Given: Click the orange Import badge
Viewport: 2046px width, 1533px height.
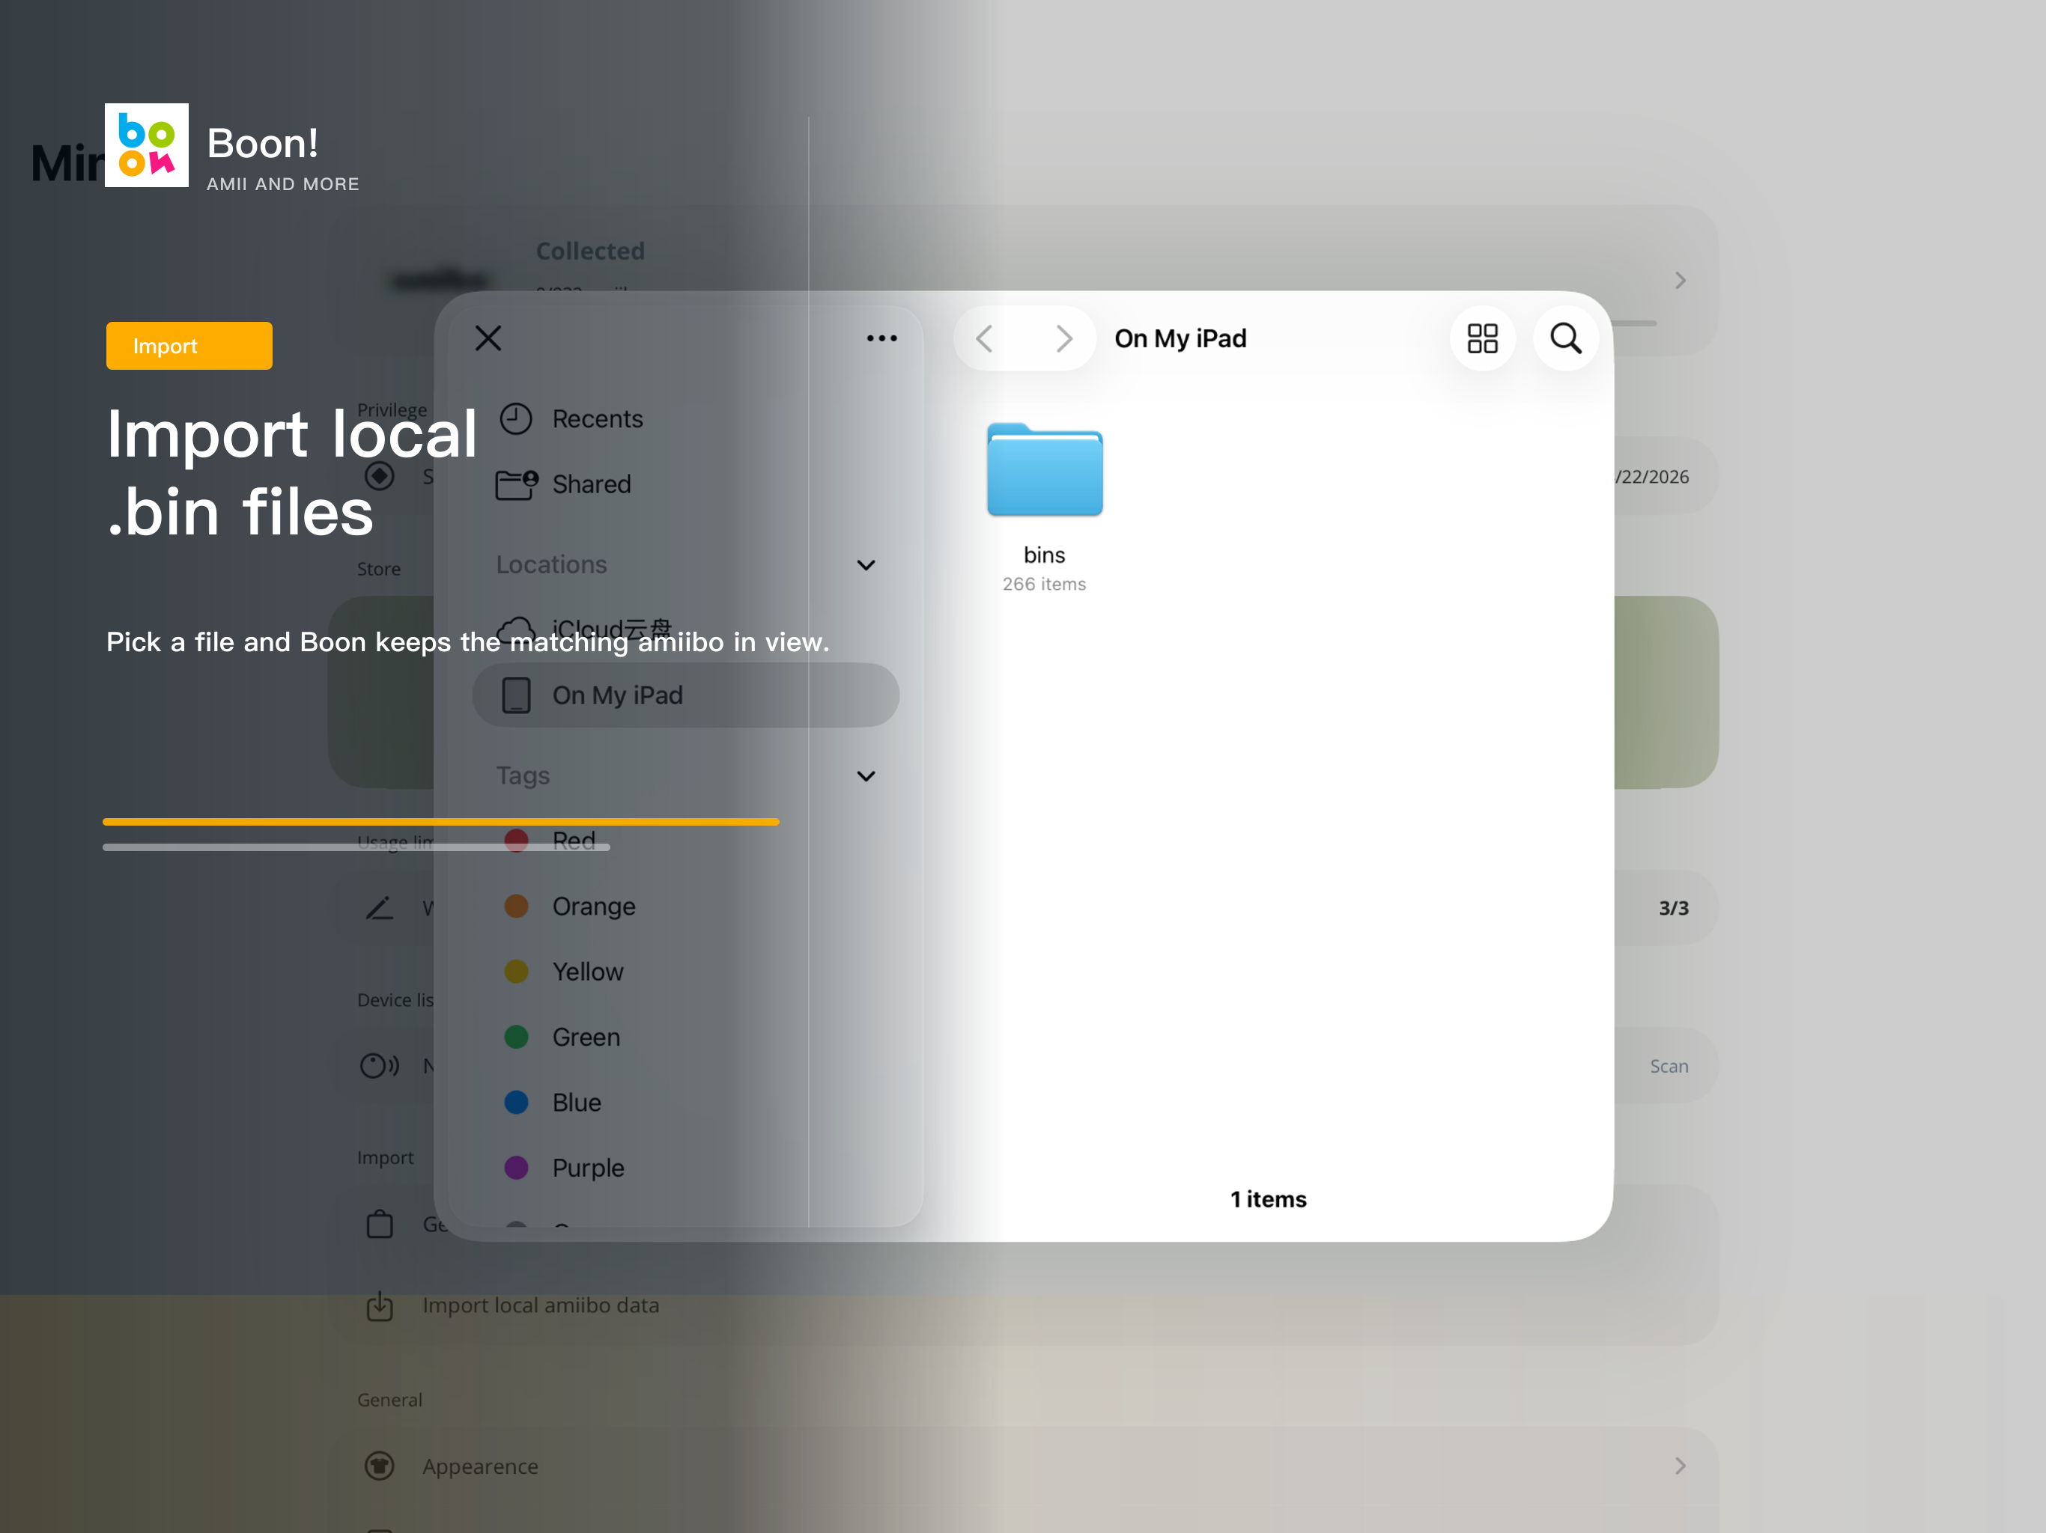Looking at the screenshot, I should tap(189, 346).
